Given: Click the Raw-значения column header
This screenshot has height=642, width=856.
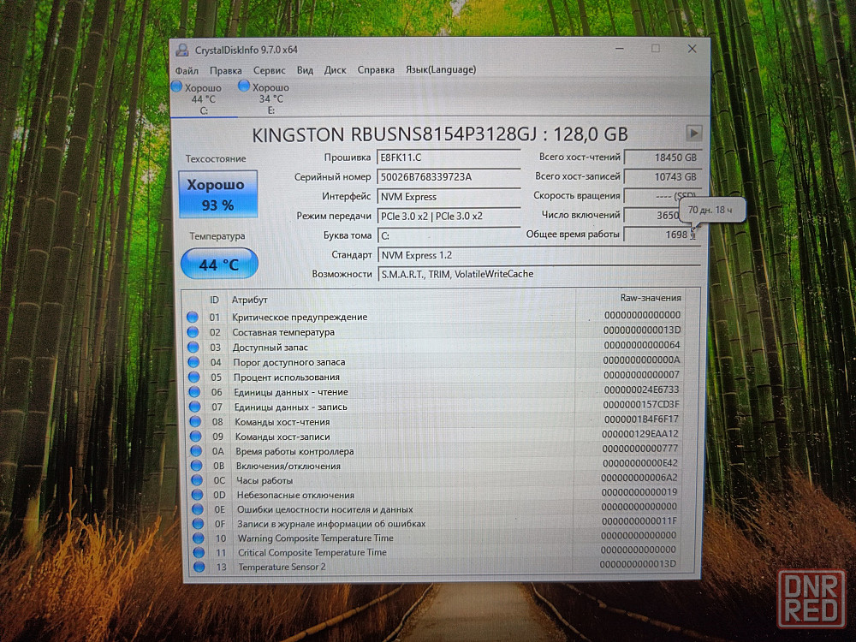Looking at the screenshot, I should pyautogui.click(x=651, y=298).
